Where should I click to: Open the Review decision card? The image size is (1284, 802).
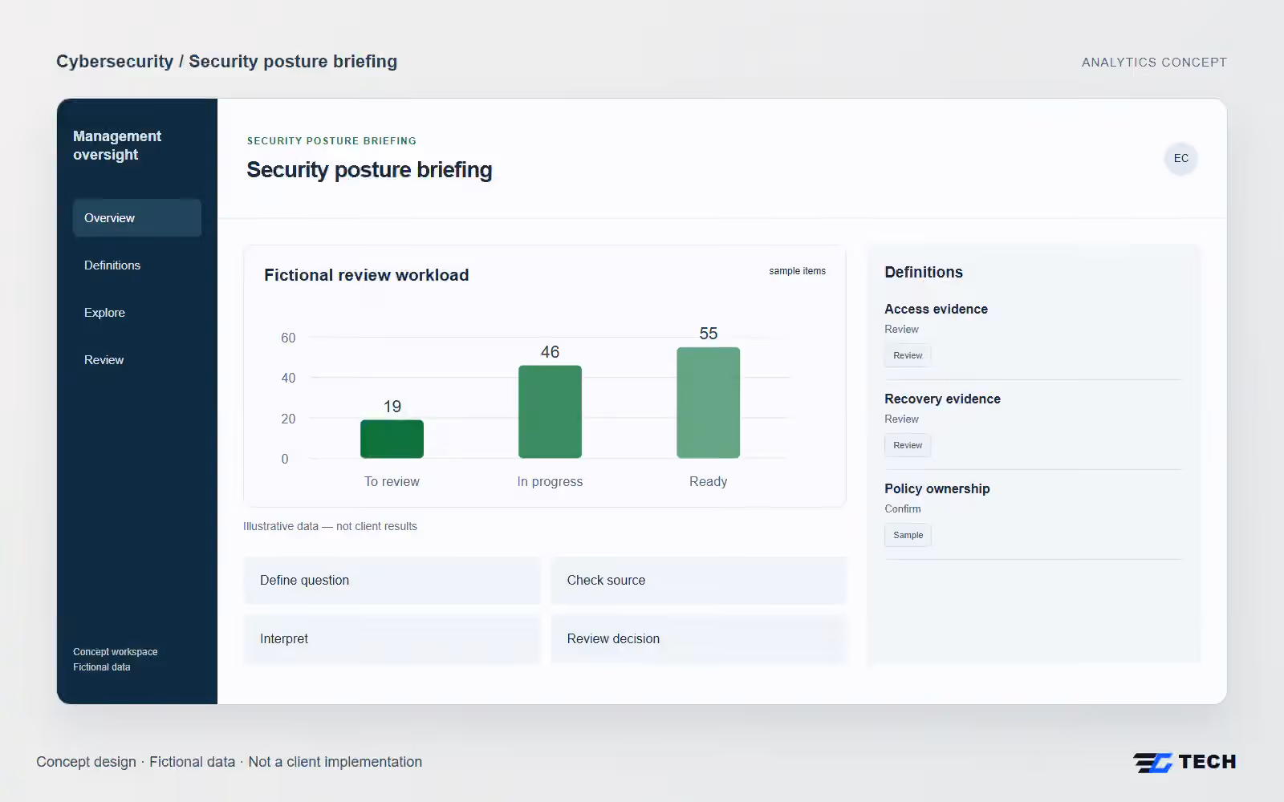(699, 639)
